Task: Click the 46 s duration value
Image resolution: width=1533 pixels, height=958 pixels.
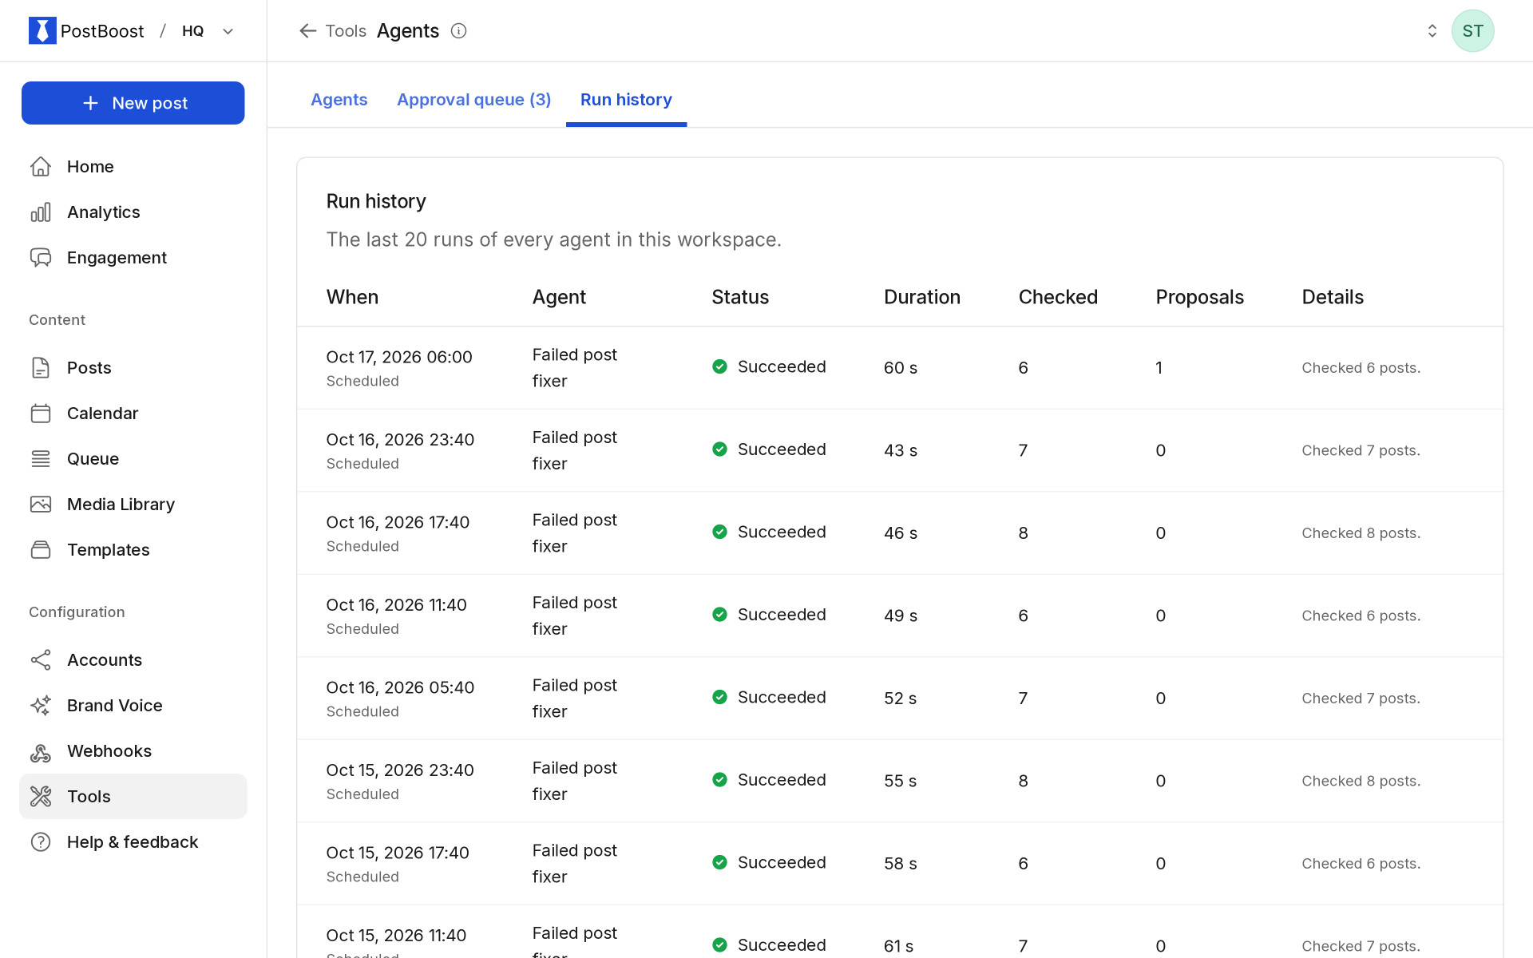Action: [900, 532]
